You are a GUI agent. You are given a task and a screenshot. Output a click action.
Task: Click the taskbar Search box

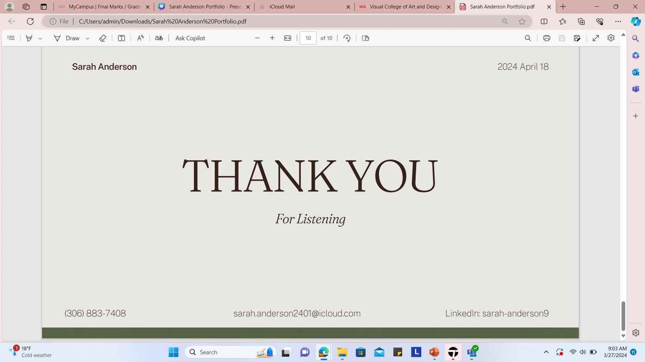pyautogui.click(x=230, y=352)
